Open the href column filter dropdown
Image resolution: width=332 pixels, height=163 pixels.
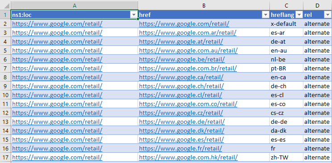click(265, 15)
